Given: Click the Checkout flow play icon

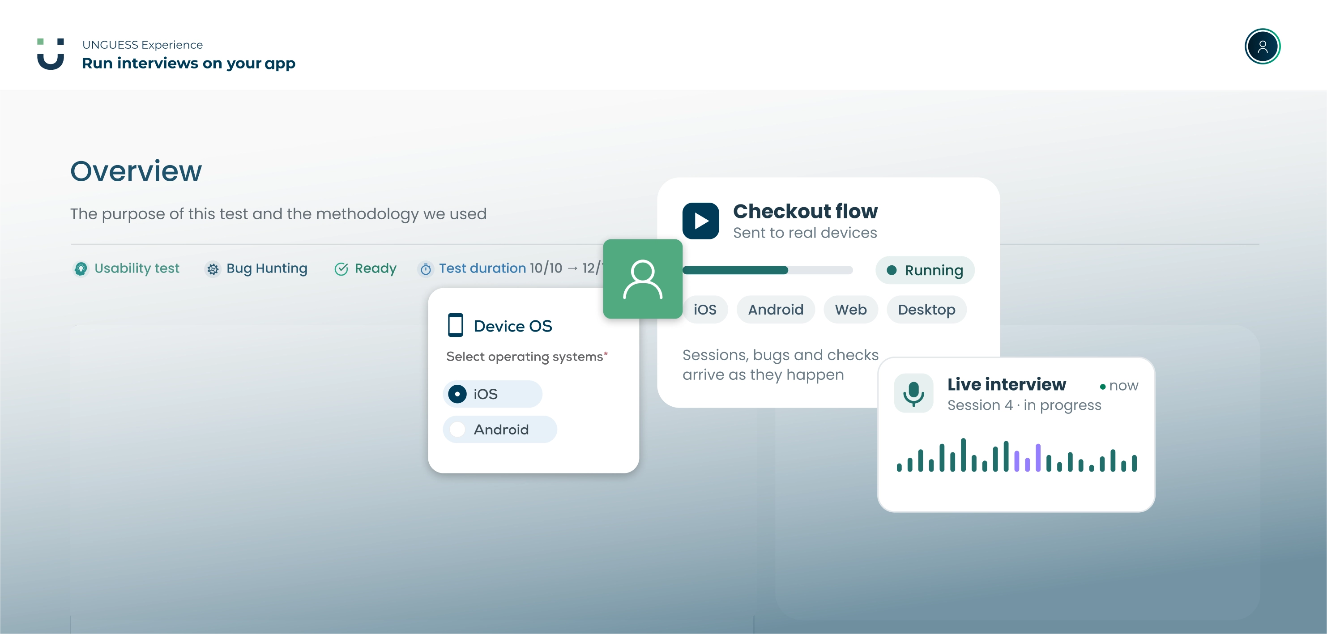Looking at the screenshot, I should pyautogui.click(x=700, y=221).
